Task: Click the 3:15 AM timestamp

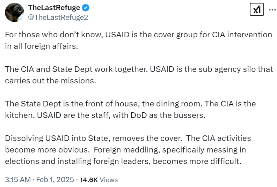Action: [17, 180]
